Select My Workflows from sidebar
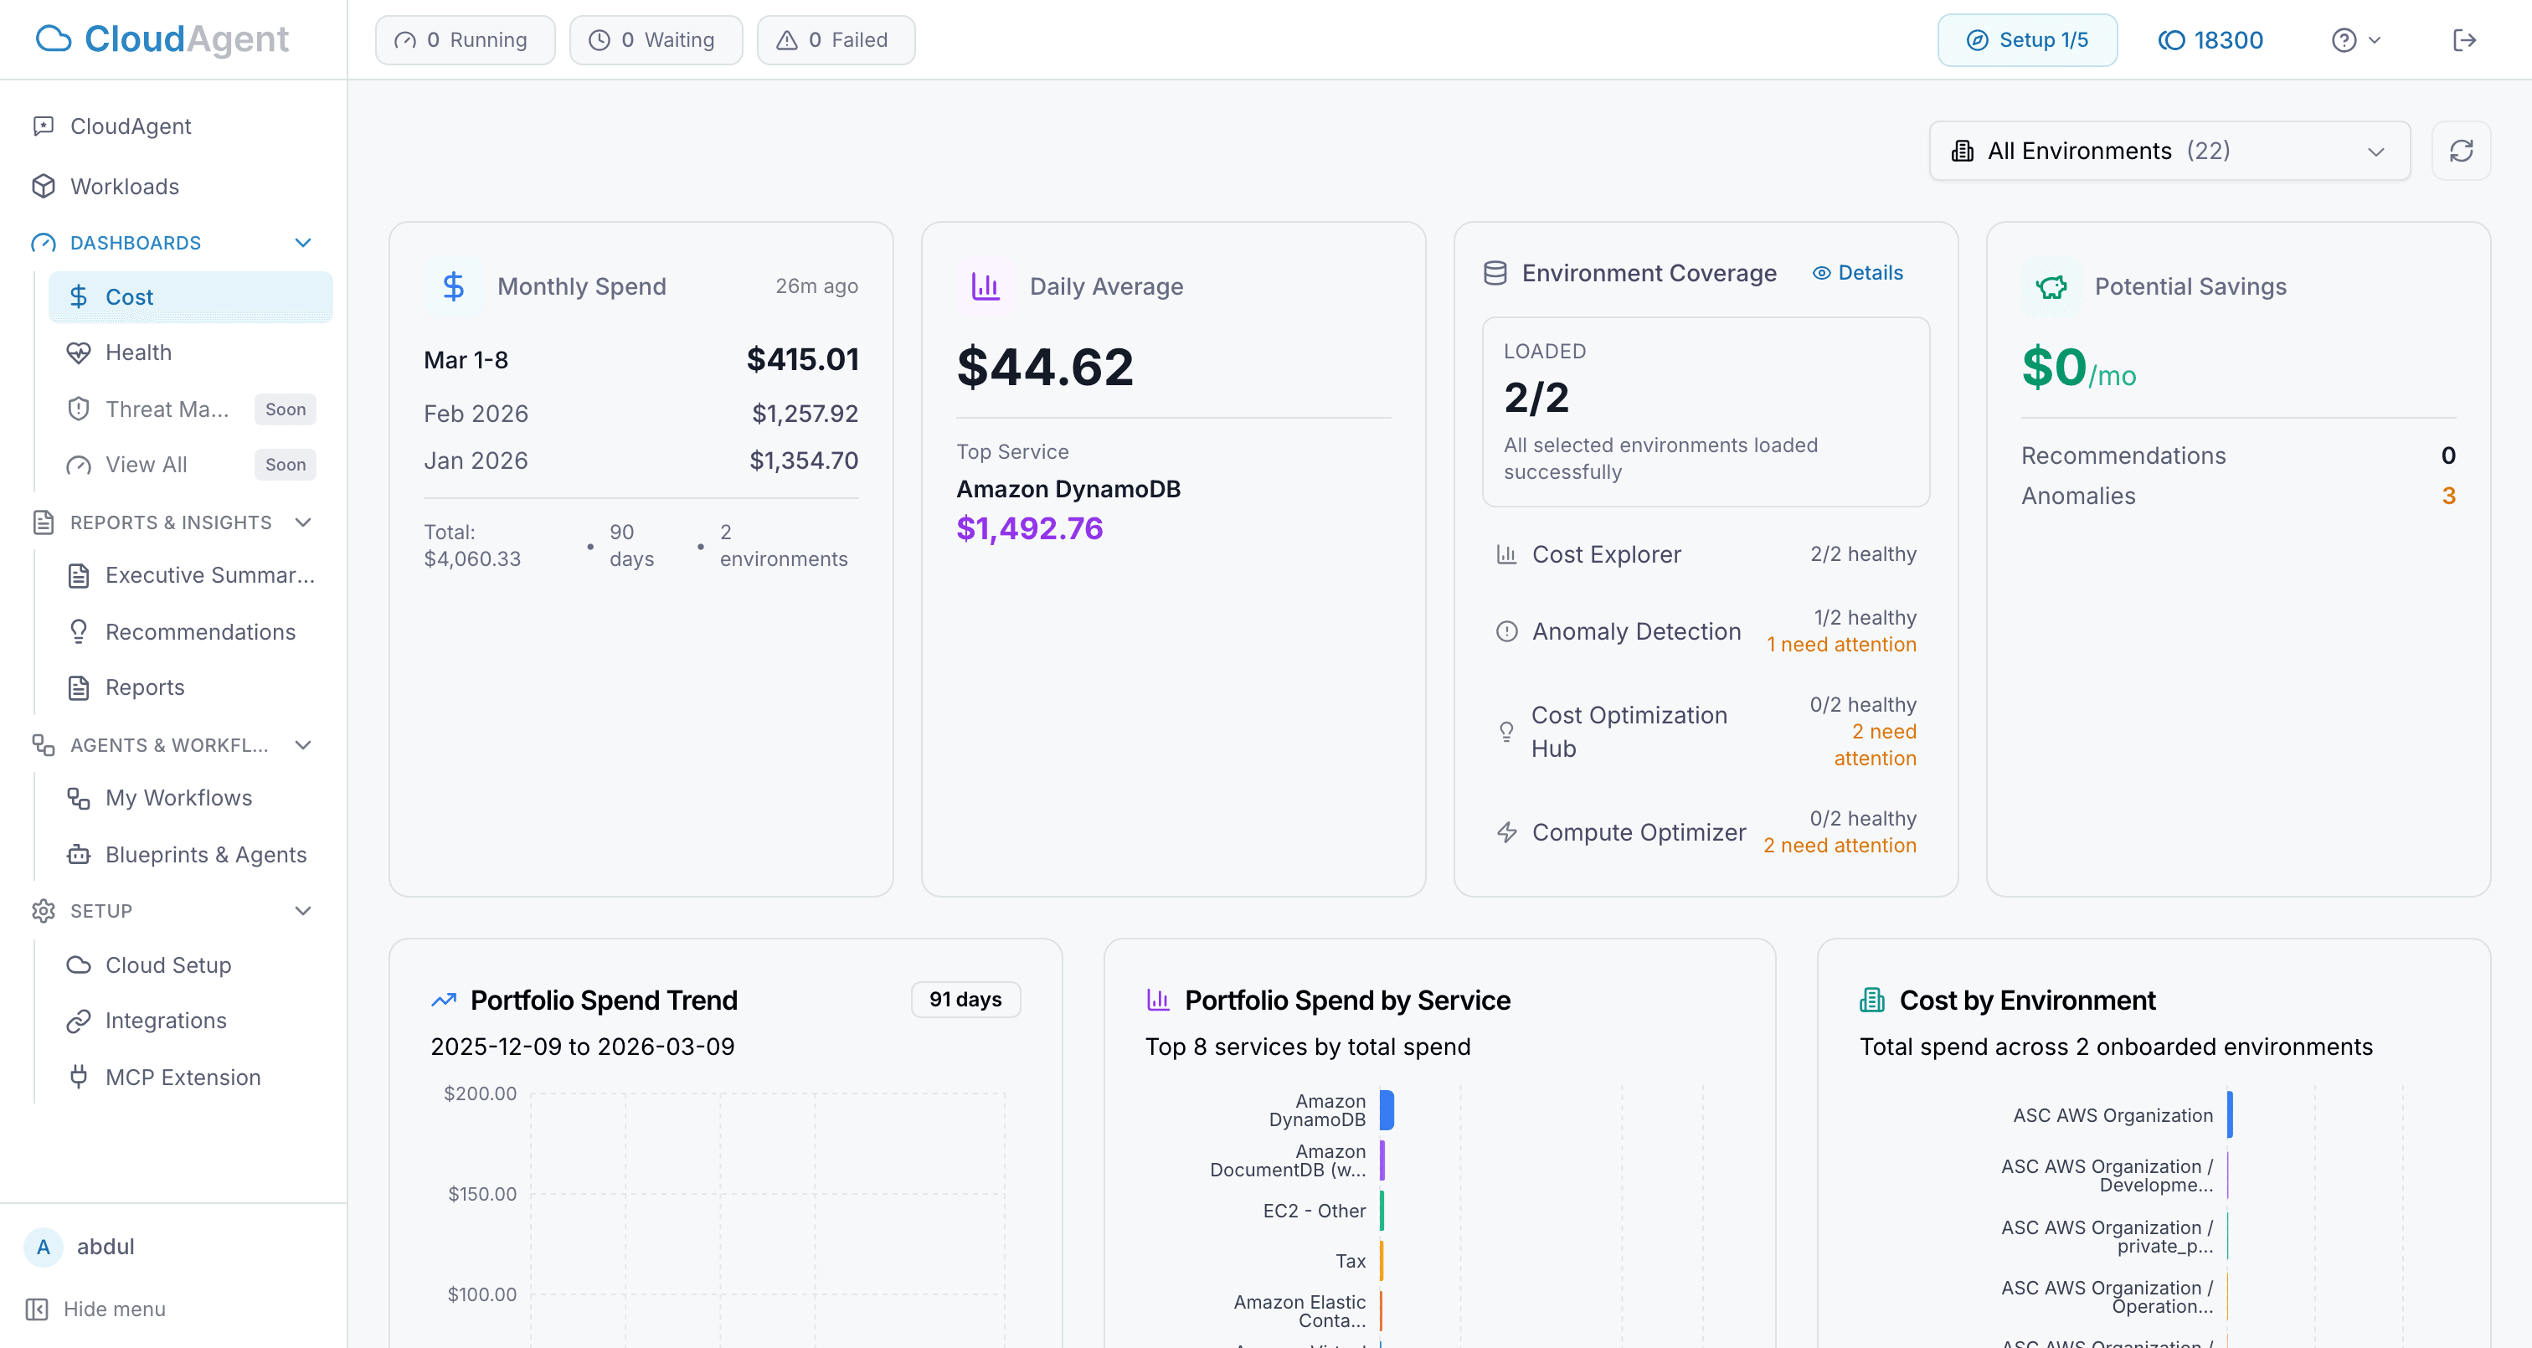The height and width of the screenshot is (1348, 2532). pos(178,797)
